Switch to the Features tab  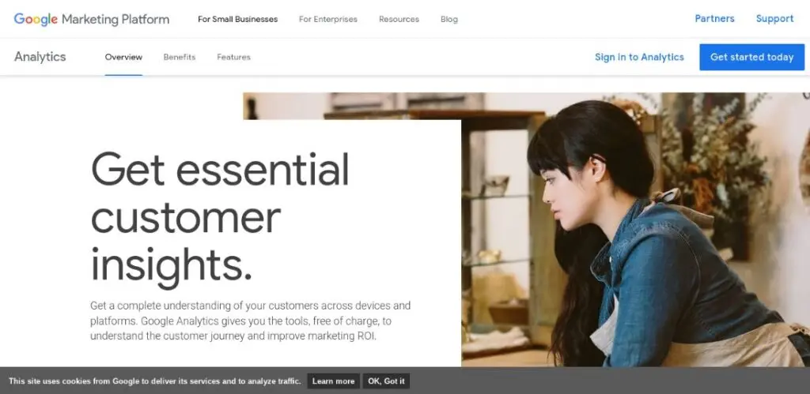[x=233, y=57]
